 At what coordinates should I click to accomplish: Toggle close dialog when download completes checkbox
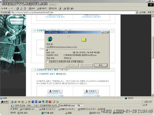[x=47, y=62]
